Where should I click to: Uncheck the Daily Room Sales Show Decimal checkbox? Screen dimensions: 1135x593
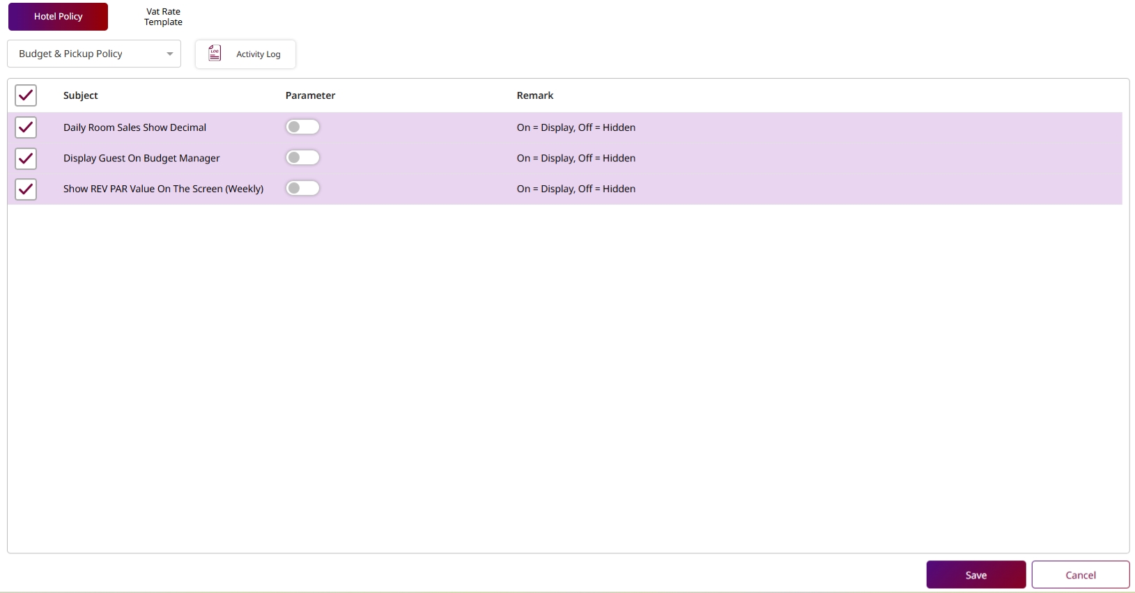tap(26, 127)
